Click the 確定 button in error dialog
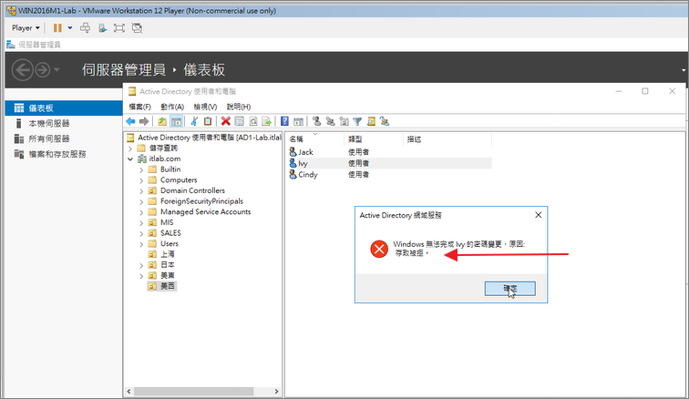 pos(510,289)
